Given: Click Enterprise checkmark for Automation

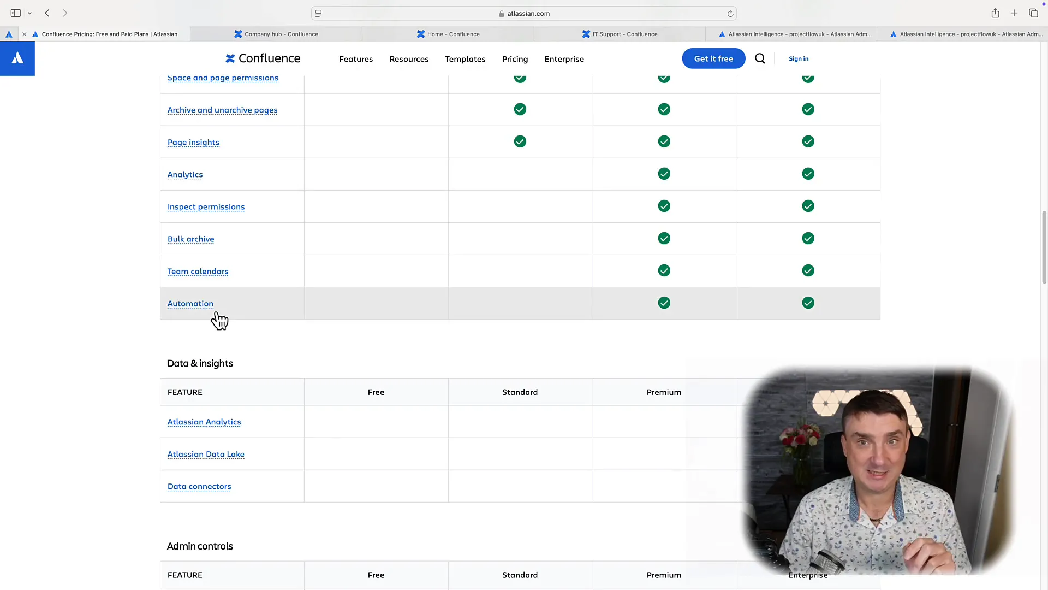Looking at the screenshot, I should [808, 303].
